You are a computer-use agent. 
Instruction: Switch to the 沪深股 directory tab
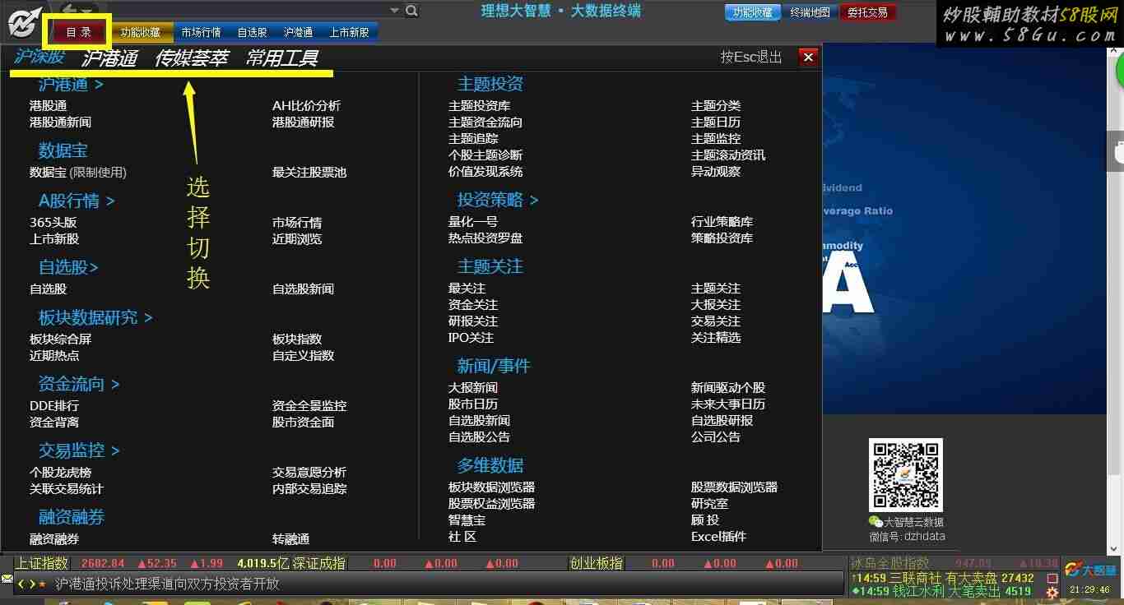39,57
